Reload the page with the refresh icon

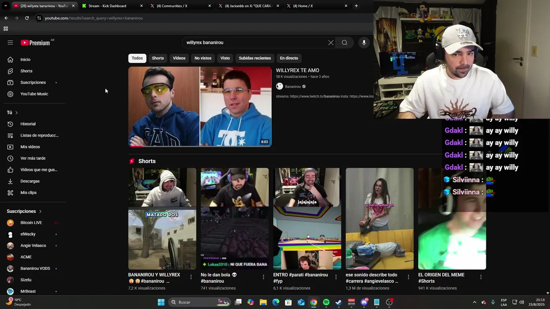point(27,18)
